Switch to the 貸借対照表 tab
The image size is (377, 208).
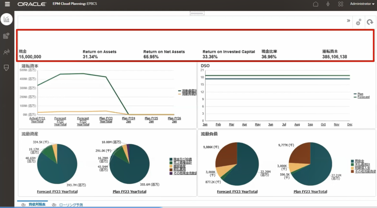[37, 205]
